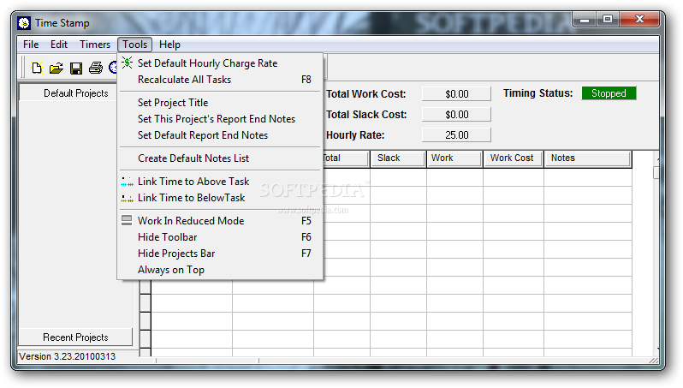The image size is (683, 388).
Task: Click the Total Slack Cost label
Action: [366, 115]
